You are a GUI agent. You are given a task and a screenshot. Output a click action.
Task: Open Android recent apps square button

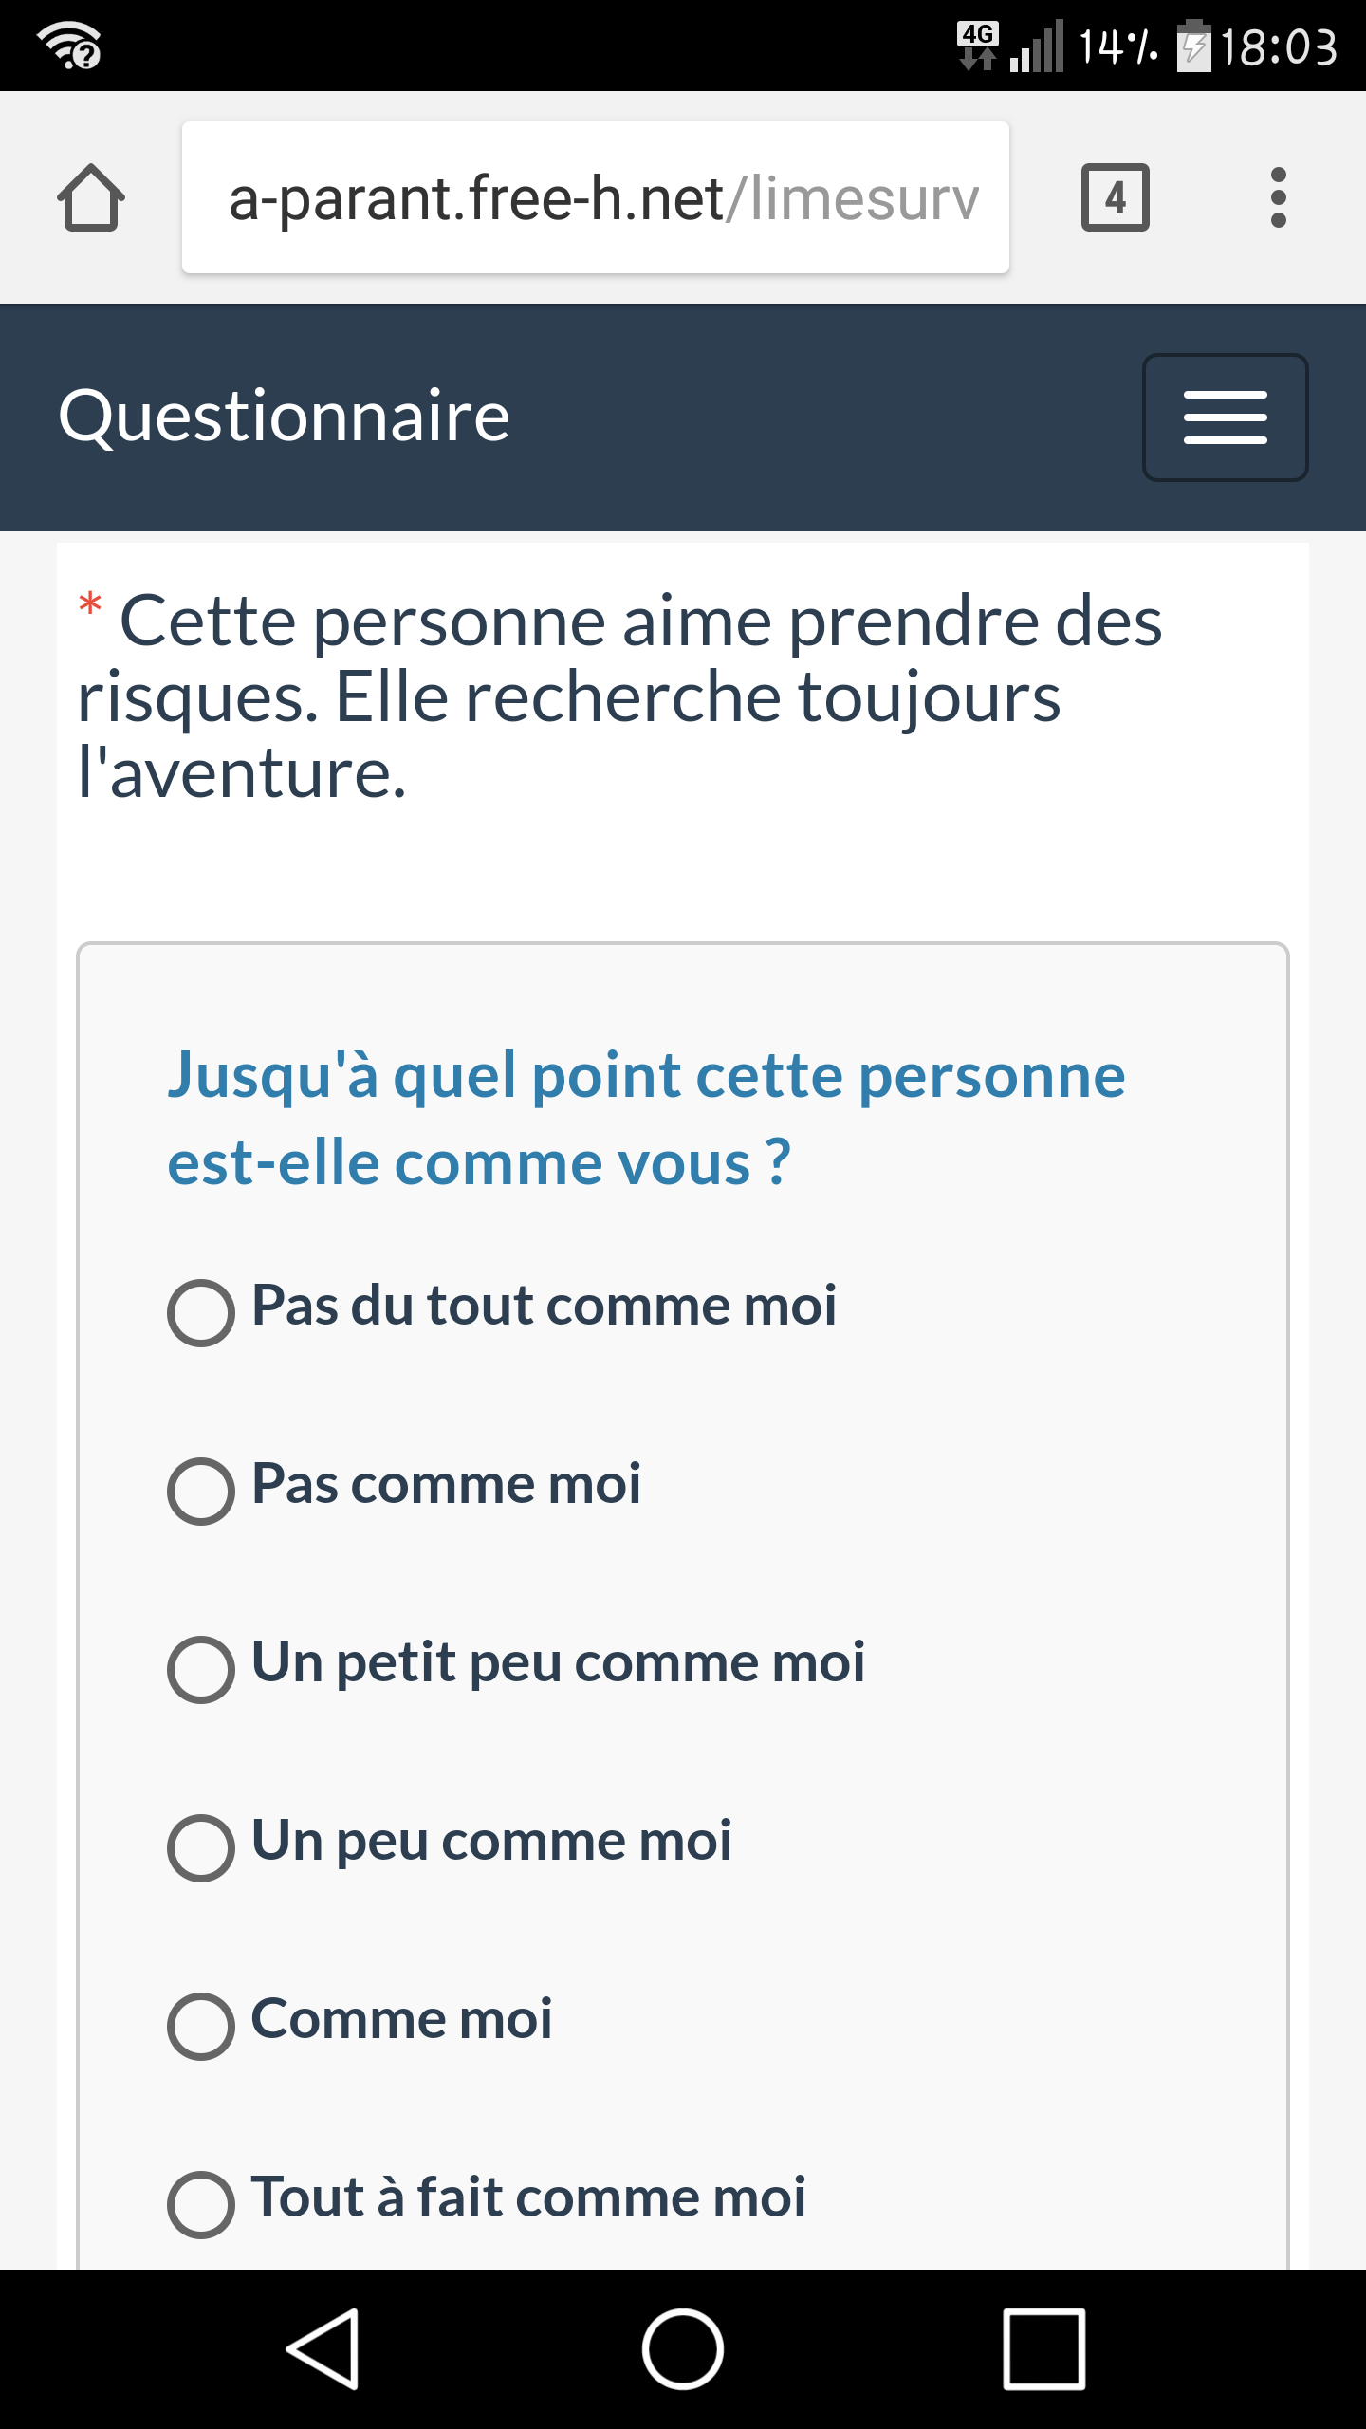pos(1043,2349)
